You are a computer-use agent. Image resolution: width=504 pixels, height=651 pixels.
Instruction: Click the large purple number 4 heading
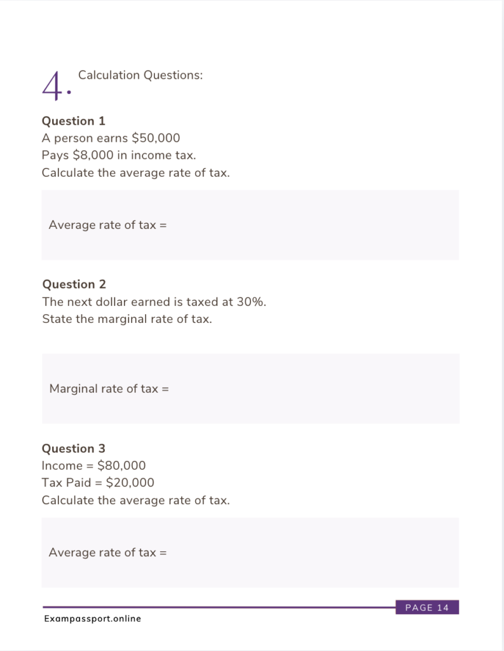click(57, 86)
